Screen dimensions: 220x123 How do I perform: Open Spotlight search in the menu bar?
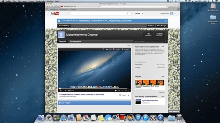click(213, 1)
